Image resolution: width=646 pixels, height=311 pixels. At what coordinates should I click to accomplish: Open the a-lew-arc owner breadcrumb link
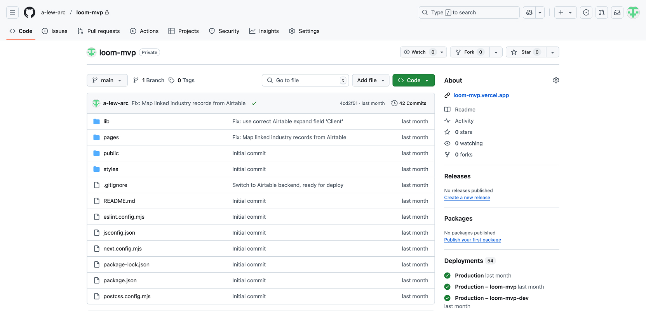pos(53,12)
